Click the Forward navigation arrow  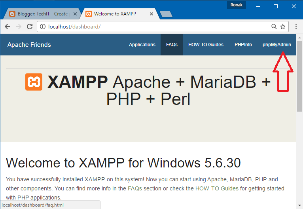click(x=19, y=27)
